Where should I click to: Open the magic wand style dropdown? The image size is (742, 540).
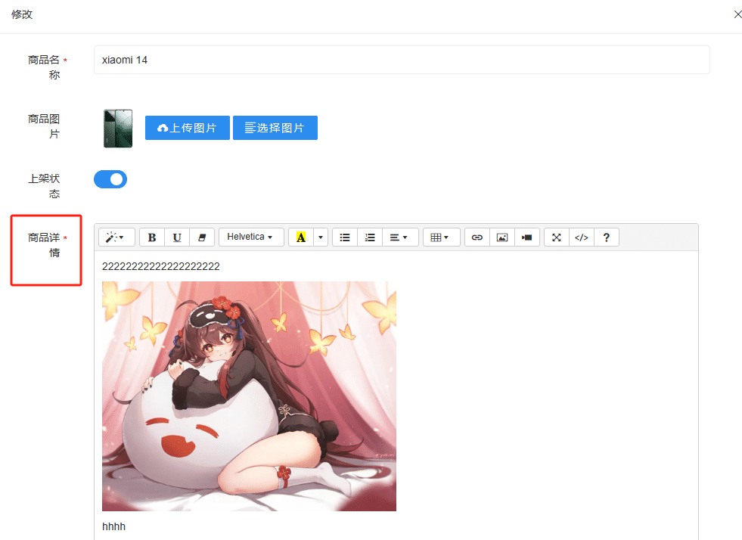point(116,237)
